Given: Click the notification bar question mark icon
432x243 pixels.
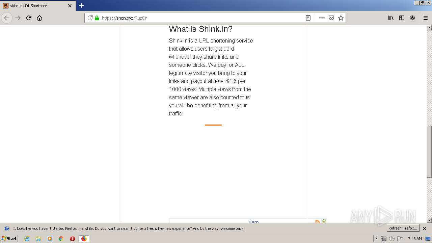Looking at the screenshot, I should point(6,228).
